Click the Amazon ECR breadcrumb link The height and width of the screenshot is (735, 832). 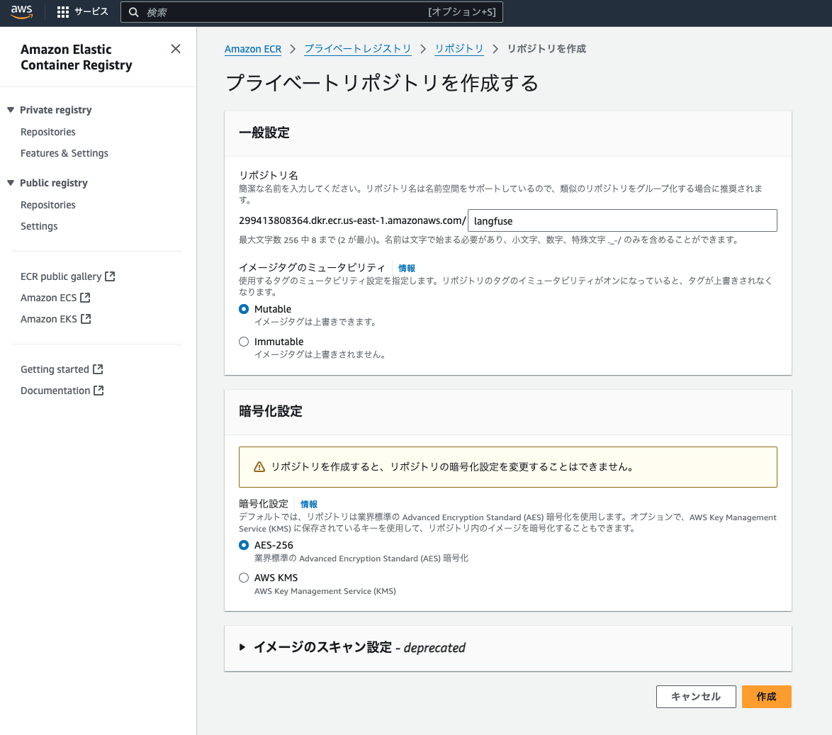[253, 48]
